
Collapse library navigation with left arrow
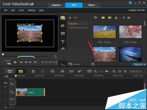coord(93,64)
